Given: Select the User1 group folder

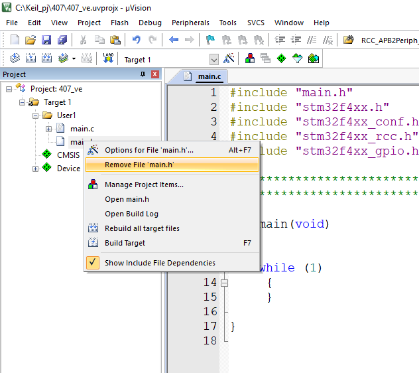Looking at the screenshot, I should click(x=66, y=115).
